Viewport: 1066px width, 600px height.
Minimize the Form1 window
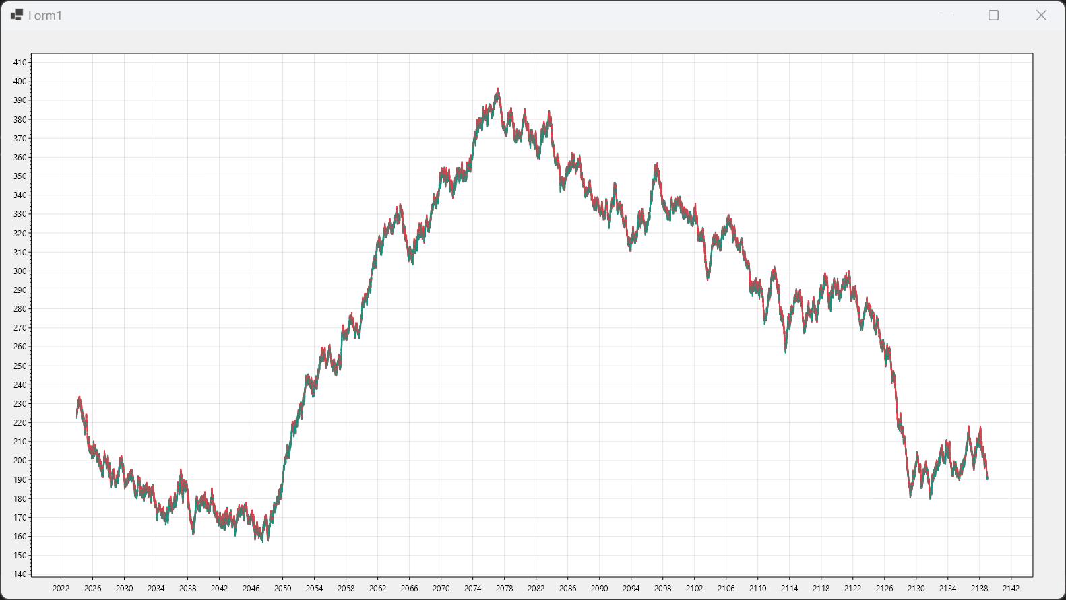947,15
